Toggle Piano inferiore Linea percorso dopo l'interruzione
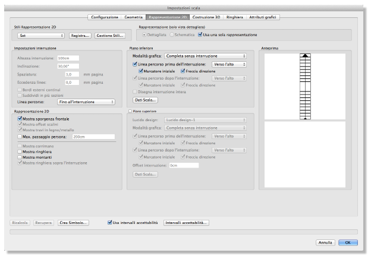This screenshot has height=259, width=371. [135, 78]
